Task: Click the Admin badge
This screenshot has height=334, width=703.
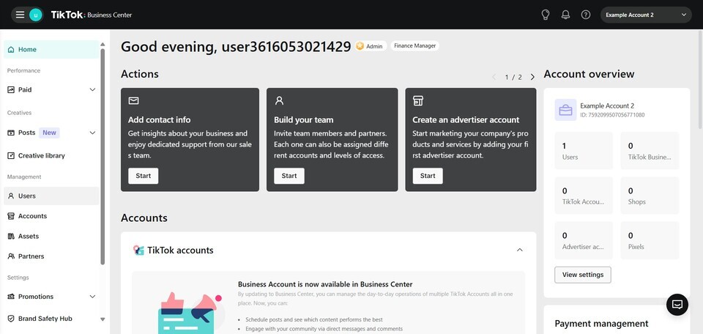Action: (371, 46)
